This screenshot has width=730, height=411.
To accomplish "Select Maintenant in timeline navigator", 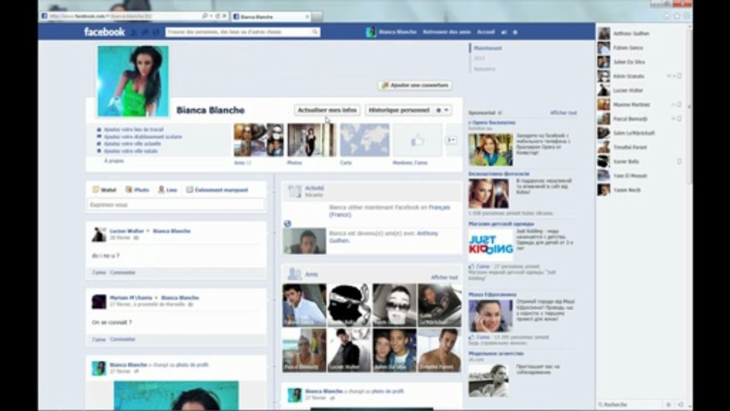I will 488,49.
